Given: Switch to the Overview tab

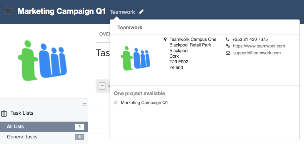Looking at the screenshot, I should 105,34.
